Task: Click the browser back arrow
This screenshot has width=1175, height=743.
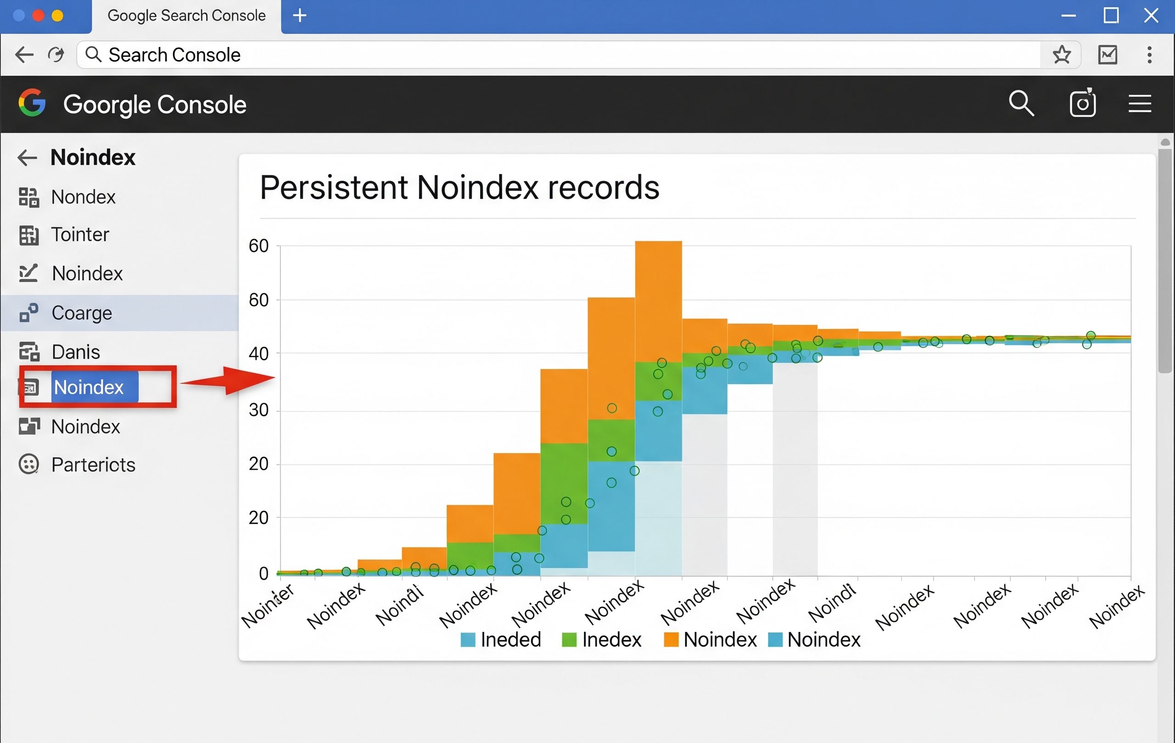Action: [x=24, y=55]
